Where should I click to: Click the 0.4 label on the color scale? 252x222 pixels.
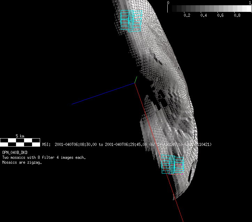pos(204,15)
